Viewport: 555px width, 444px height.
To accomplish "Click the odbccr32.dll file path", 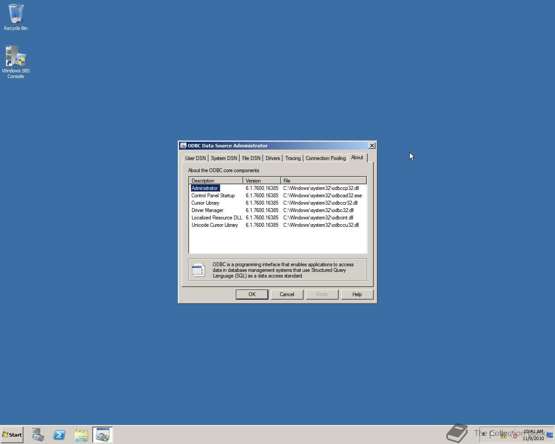I will pyautogui.click(x=320, y=203).
